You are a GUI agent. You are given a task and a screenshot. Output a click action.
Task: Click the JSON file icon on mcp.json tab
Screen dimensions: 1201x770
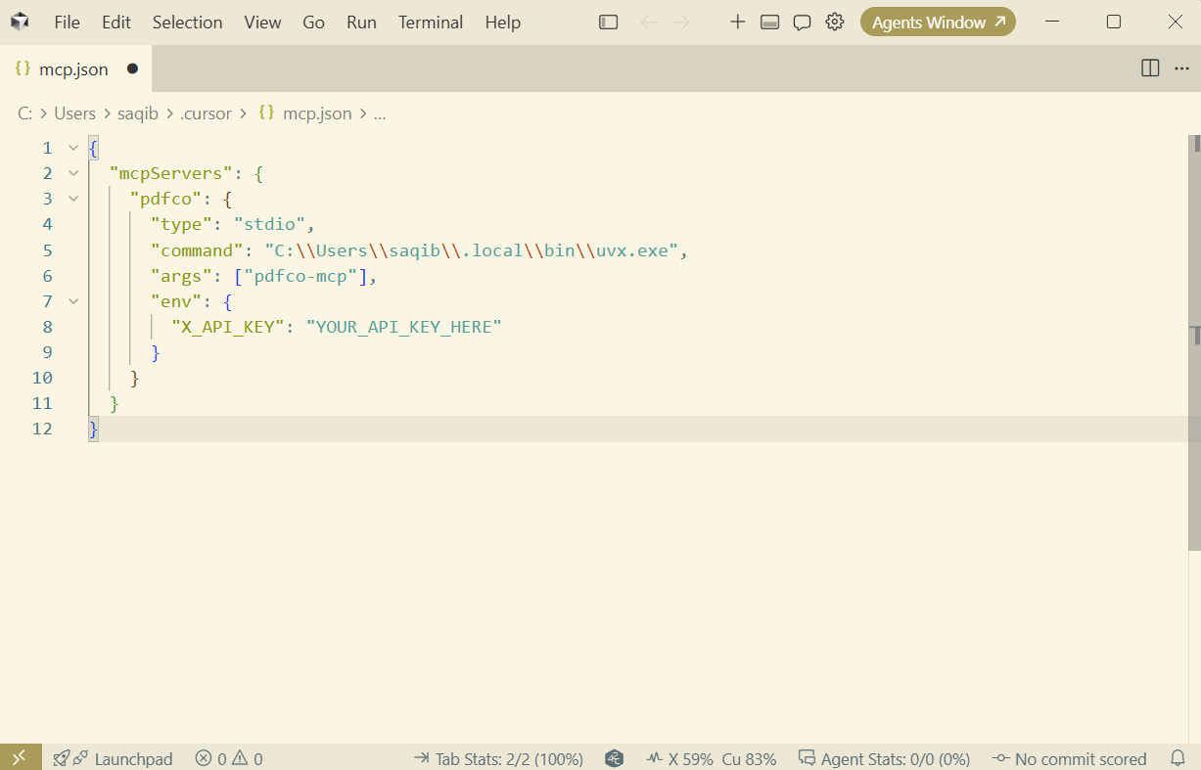pos(23,68)
